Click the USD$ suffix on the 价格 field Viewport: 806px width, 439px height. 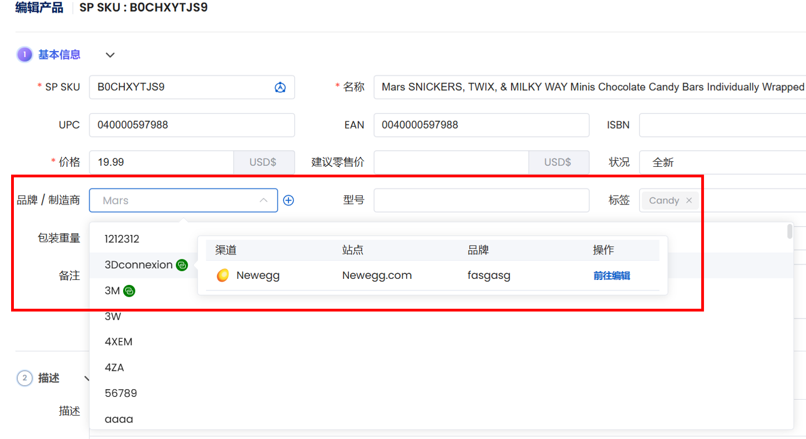(264, 162)
